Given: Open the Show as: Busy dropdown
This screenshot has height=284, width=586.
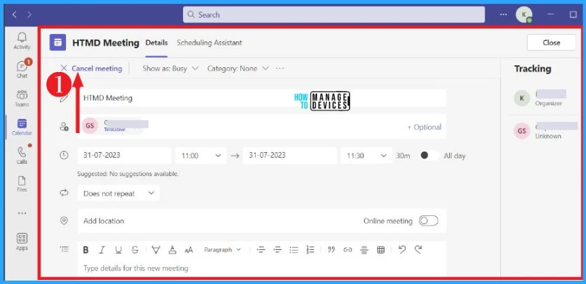Looking at the screenshot, I should [x=170, y=69].
